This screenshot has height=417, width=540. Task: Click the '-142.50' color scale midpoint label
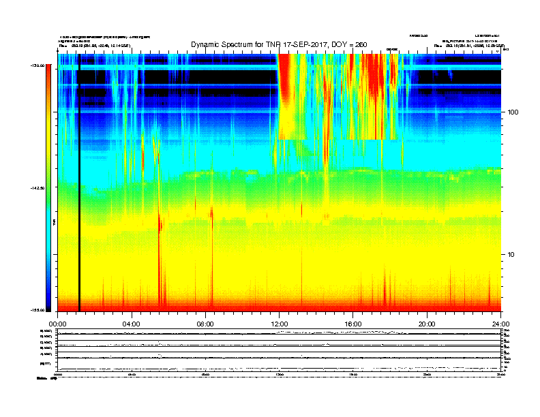coord(37,188)
